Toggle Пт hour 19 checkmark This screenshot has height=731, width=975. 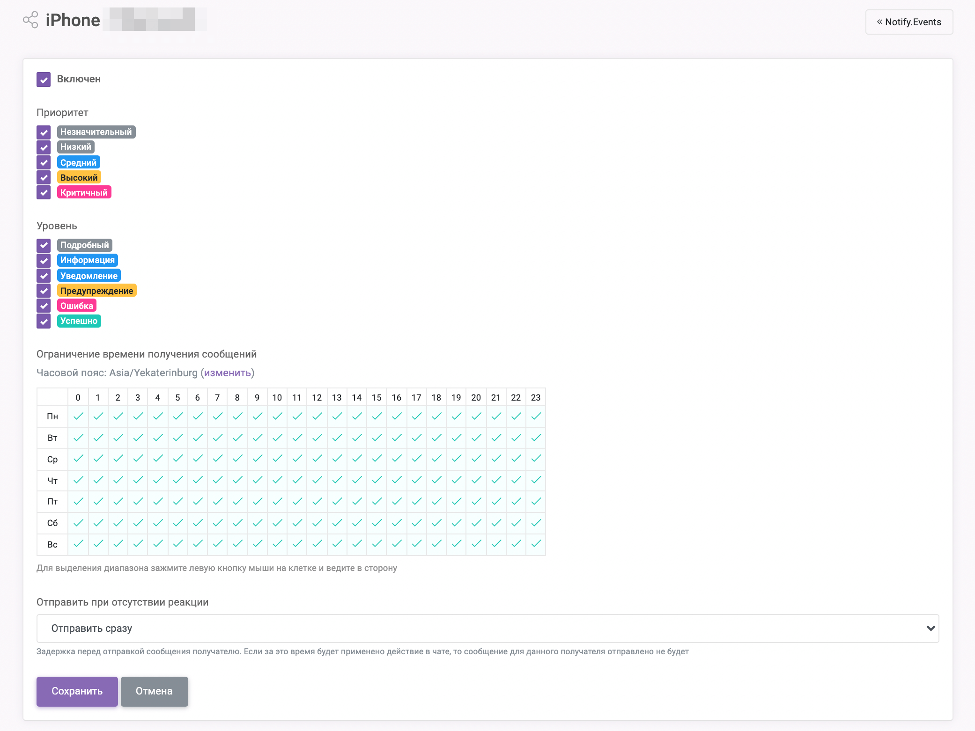coord(456,501)
